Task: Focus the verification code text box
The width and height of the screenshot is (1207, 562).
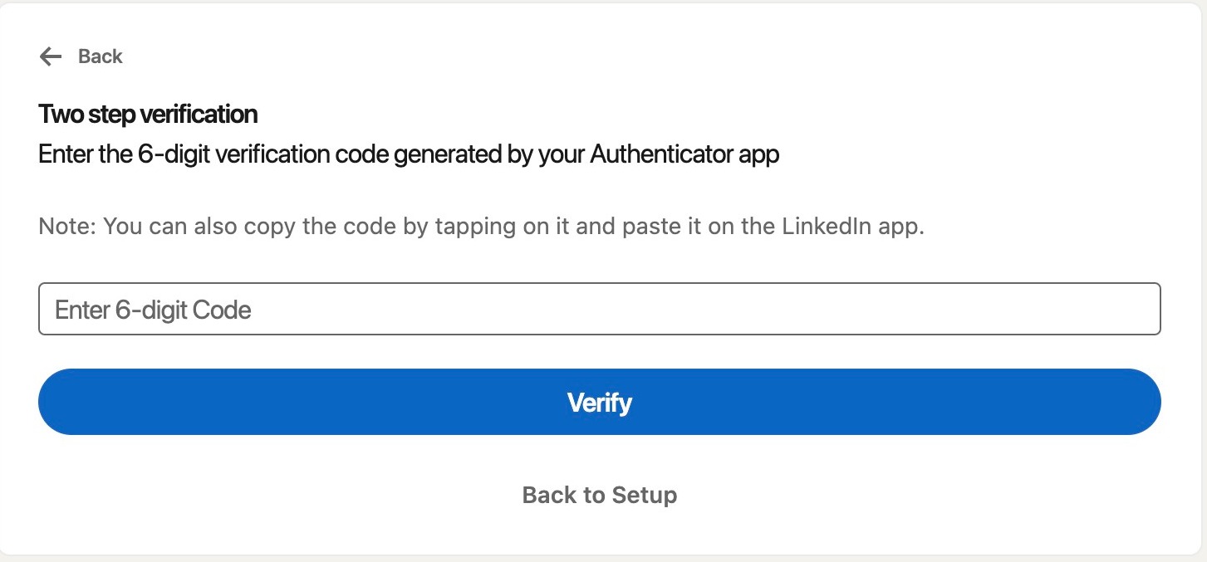Action: pos(599,310)
